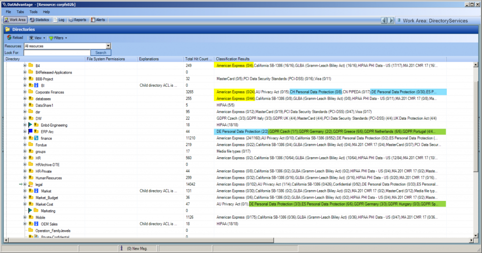Expand the finance folder
The height and width of the screenshot is (253, 482).
tap(25, 138)
